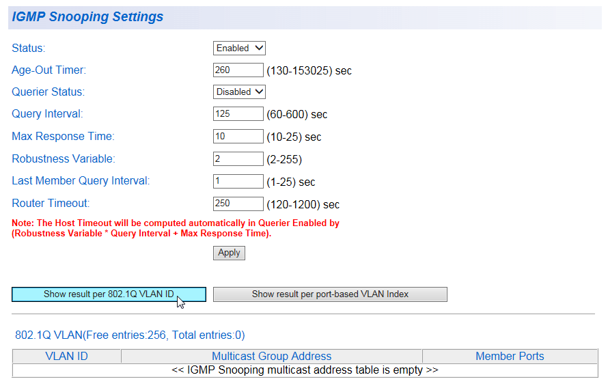This screenshot has width=608, height=388.
Task: Click the (130-153025) sec range hint
Action: [x=309, y=71]
